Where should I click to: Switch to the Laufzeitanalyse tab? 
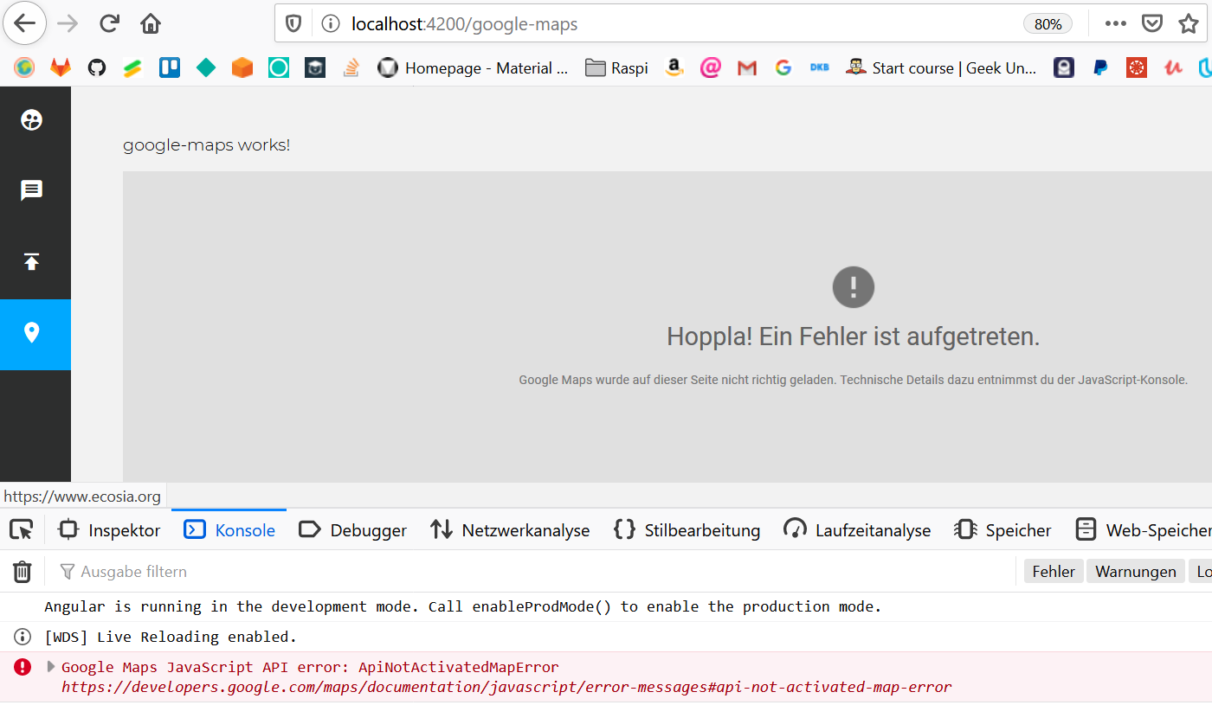(857, 530)
